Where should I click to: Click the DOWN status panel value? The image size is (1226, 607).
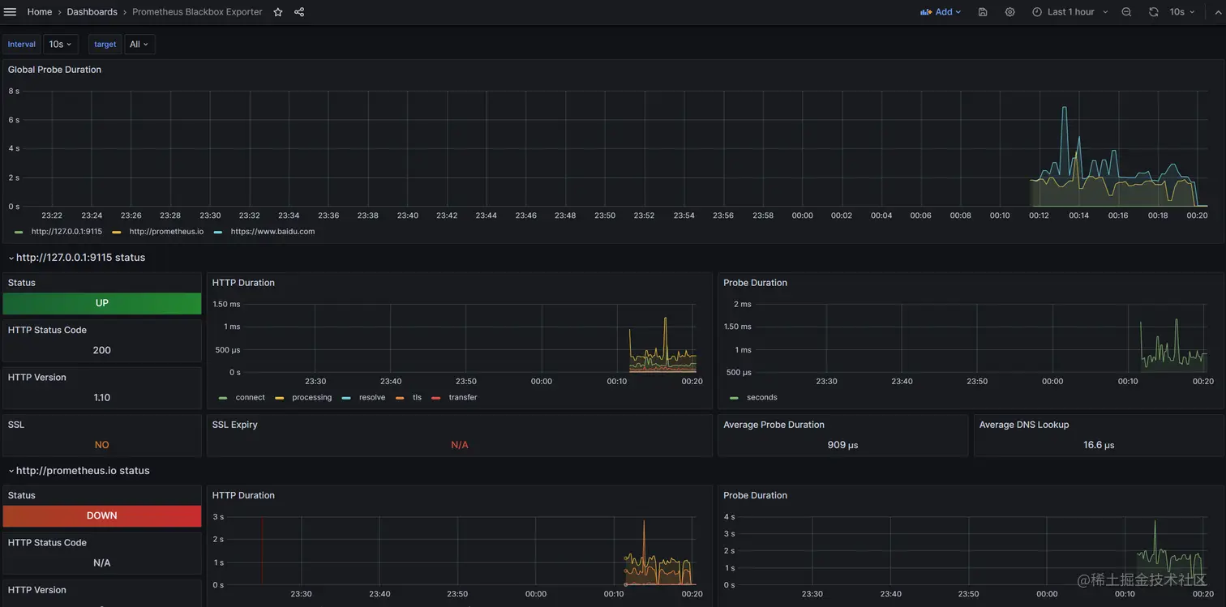coord(102,515)
